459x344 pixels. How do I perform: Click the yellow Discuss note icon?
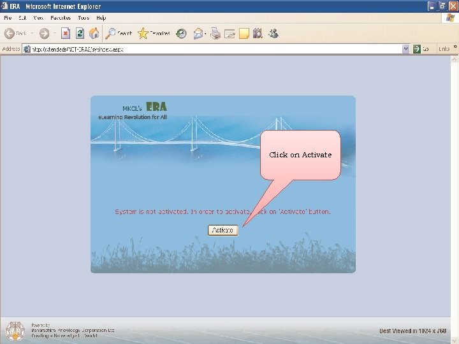[244, 34]
